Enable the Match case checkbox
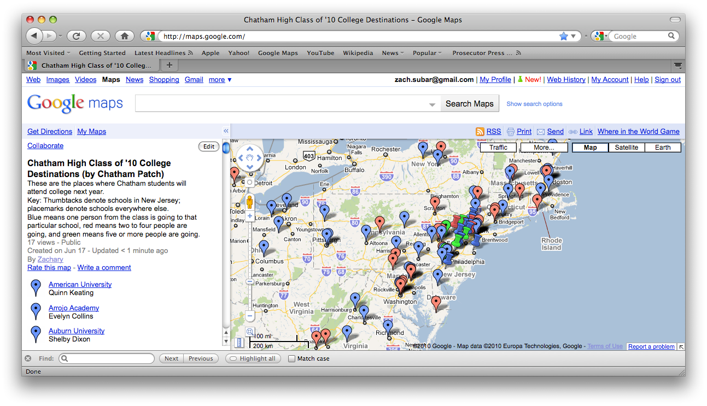Viewport: 707px width, 406px height. 292,359
